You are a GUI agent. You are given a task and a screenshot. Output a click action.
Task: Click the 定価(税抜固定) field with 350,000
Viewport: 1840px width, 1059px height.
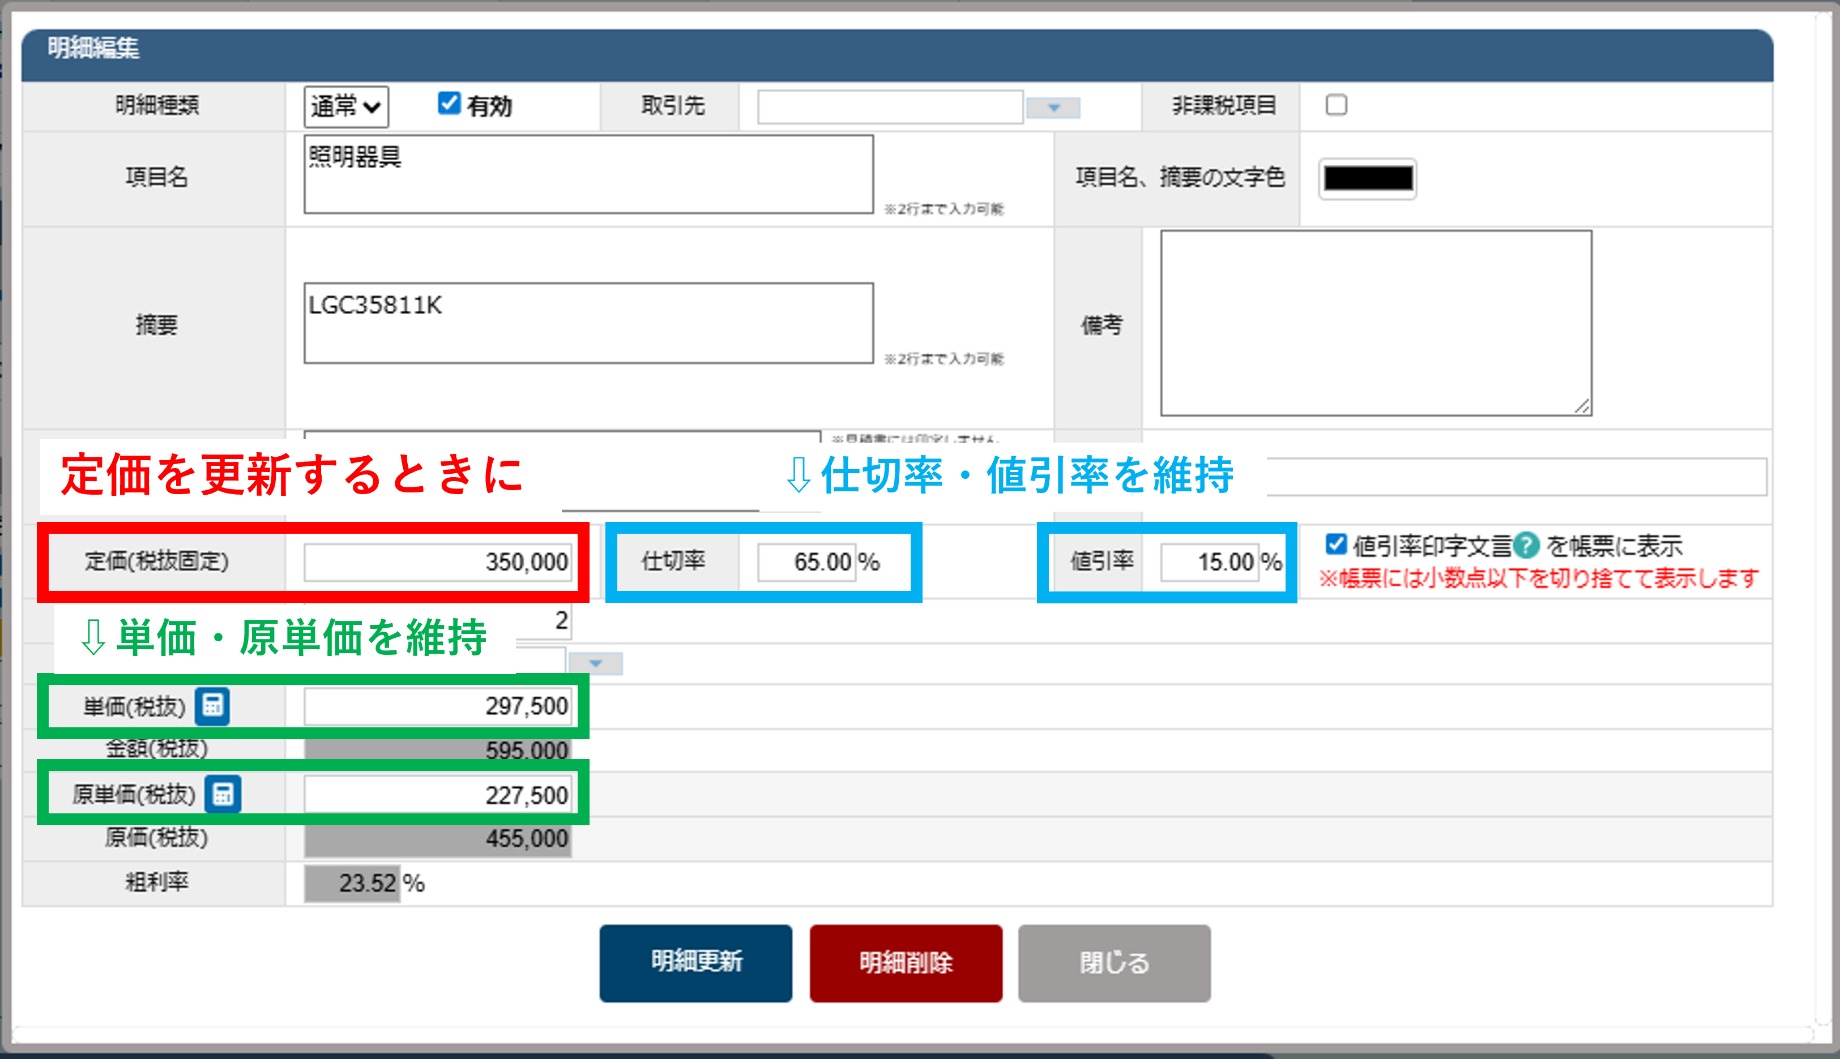437,561
